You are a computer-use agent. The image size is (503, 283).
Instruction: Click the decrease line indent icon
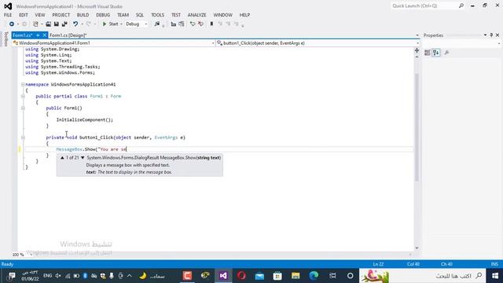click(x=174, y=24)
